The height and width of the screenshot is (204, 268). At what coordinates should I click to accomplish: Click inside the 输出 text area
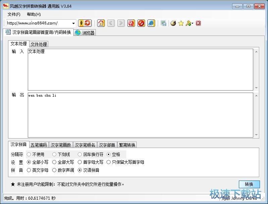[140, 115]
